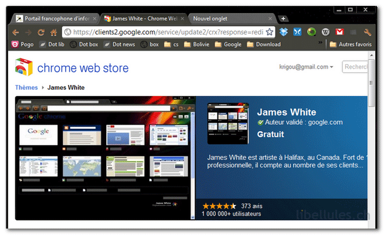Minimize the Chrome window
The width and height of the screenshot is (384, 235).
pyautogui.click(x=339, y=10)
